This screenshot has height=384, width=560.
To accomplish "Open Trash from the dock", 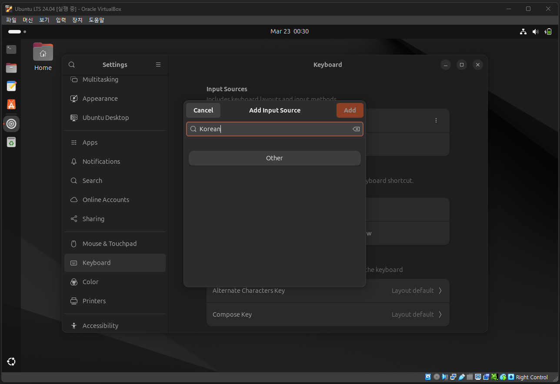I will 11,142.
